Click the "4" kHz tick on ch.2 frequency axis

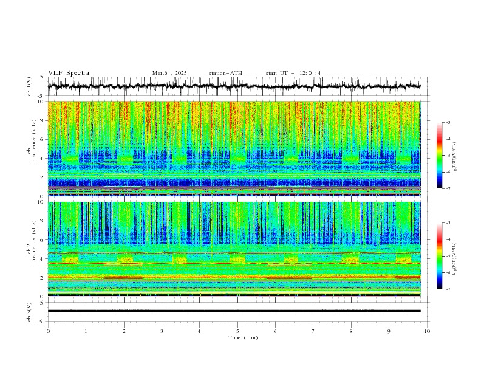pyautogui.click(x=43, y=259)
